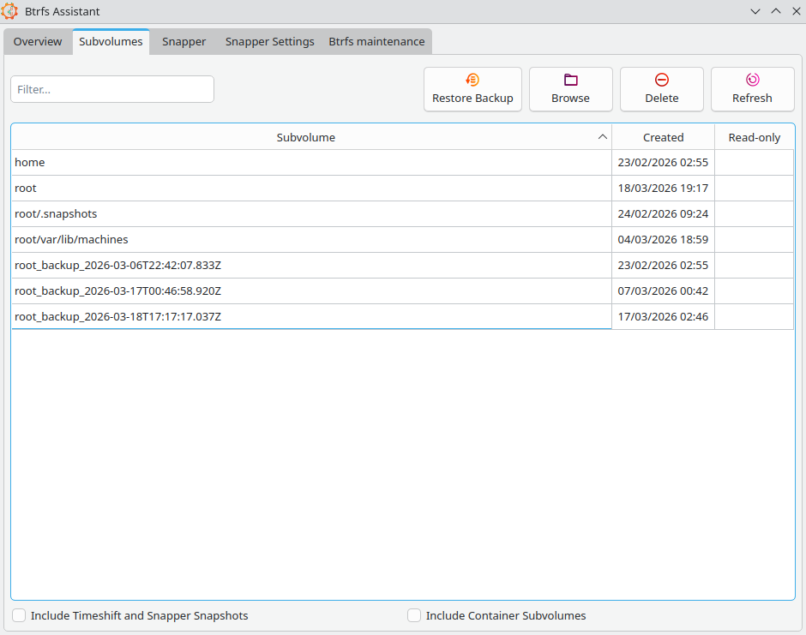Go to the Snapper Settings tab

pos(269,42)
